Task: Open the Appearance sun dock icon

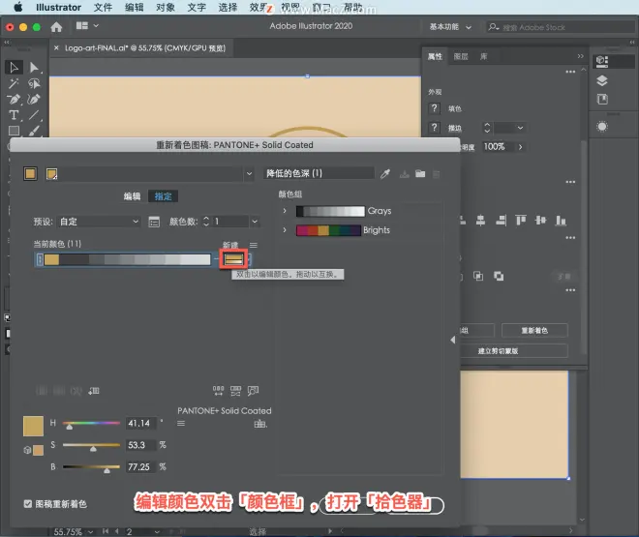Action: [602, 127]
